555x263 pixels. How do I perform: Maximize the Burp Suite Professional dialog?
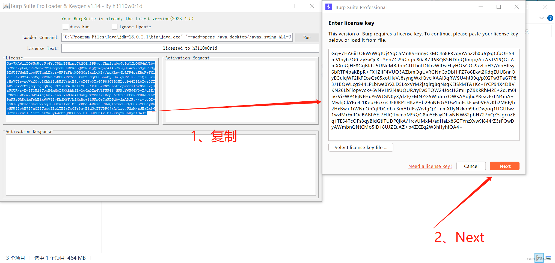click(x=498, y=7)
